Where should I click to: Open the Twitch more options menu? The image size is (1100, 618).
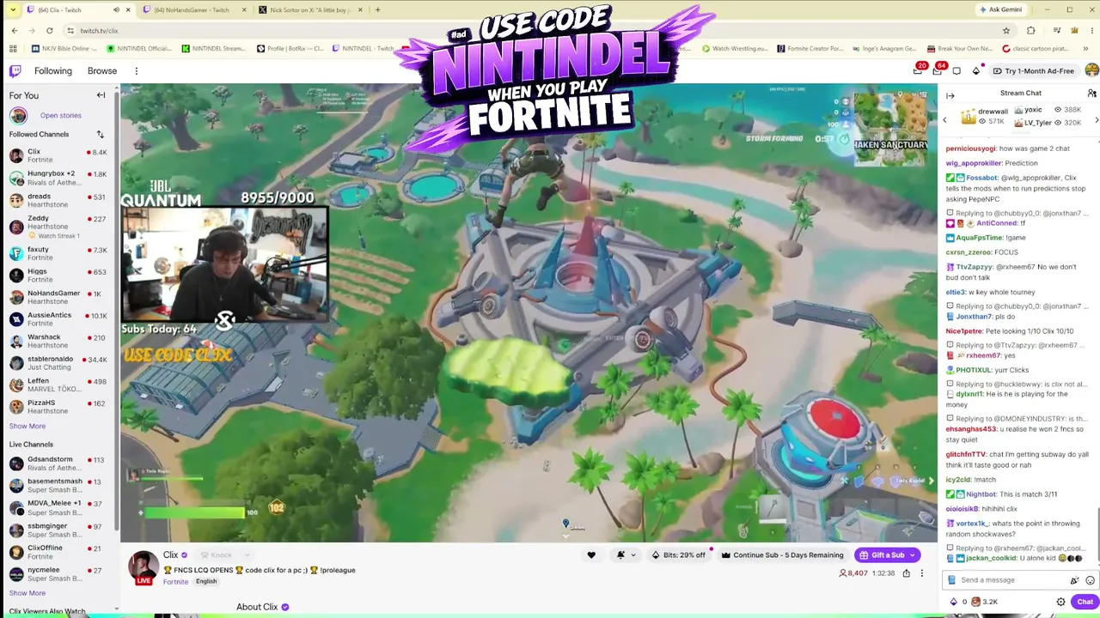click(136, 71)
